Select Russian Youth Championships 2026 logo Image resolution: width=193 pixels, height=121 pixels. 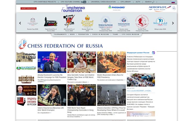106,22
